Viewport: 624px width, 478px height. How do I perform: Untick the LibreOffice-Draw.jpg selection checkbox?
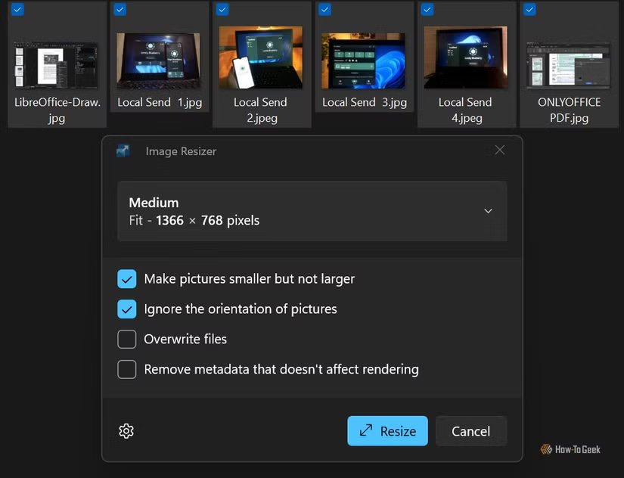18,9
